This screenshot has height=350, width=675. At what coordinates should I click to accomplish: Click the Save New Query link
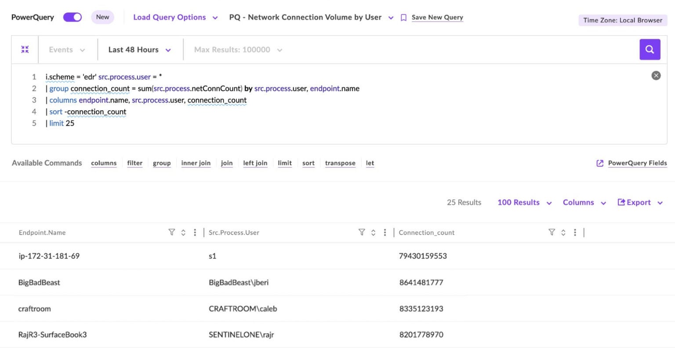click(x=437, y=17)
